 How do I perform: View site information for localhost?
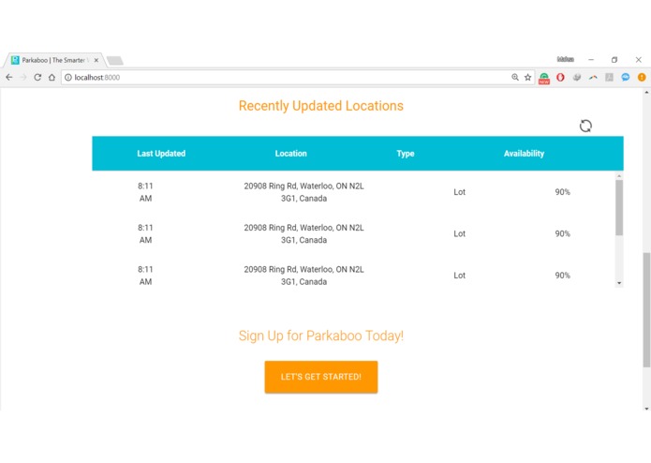(x=68, y=77)
